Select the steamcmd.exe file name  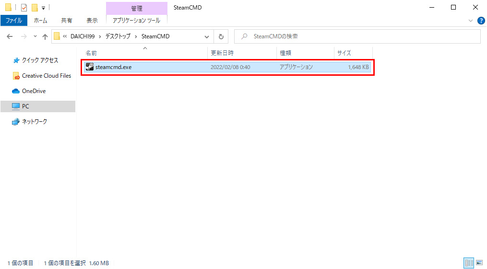coord(113,67)
